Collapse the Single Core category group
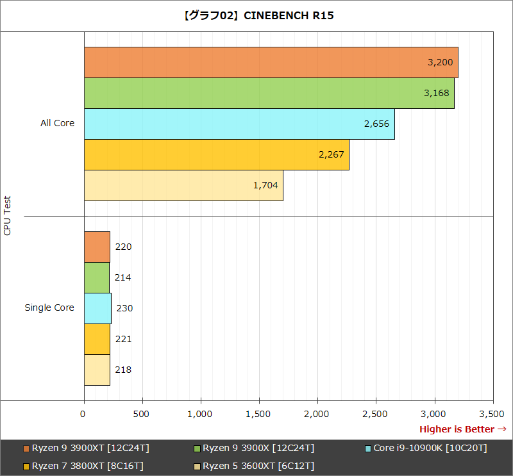This screenshot has width=513, height=476. click(x=49, y=308)
